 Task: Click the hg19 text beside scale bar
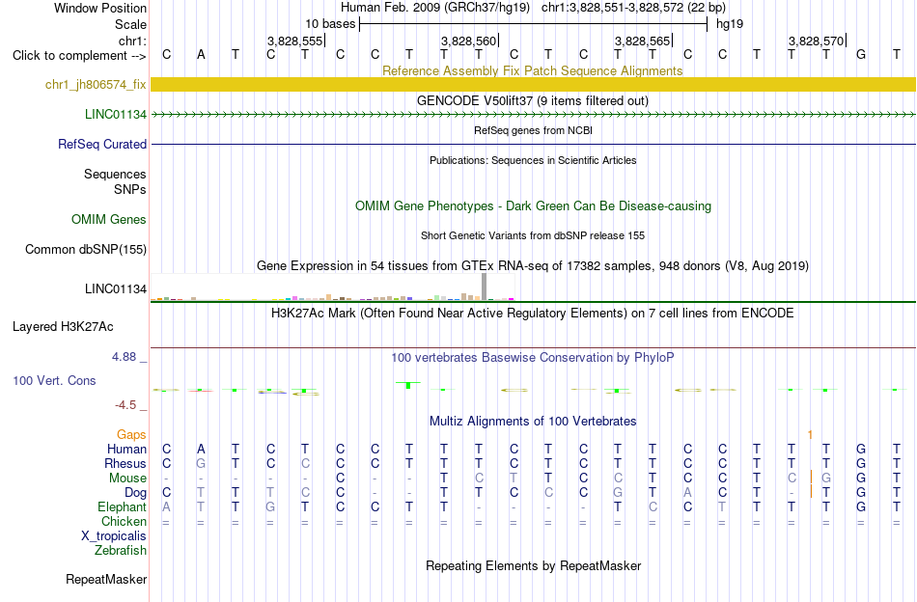730,24
